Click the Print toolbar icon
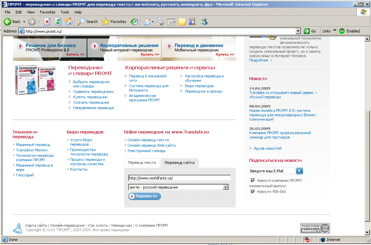 (160, 22)
